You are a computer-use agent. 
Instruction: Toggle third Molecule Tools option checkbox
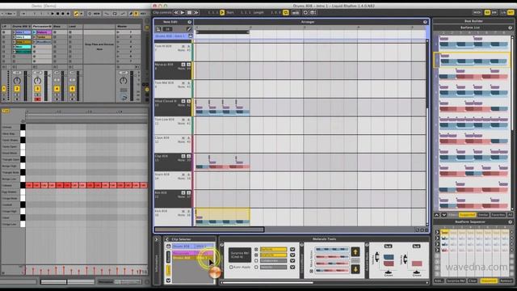tap(256, 261)
